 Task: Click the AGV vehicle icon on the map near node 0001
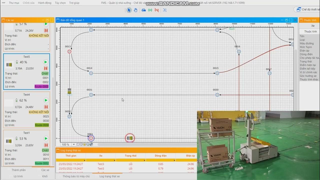[x=129, y=138]
